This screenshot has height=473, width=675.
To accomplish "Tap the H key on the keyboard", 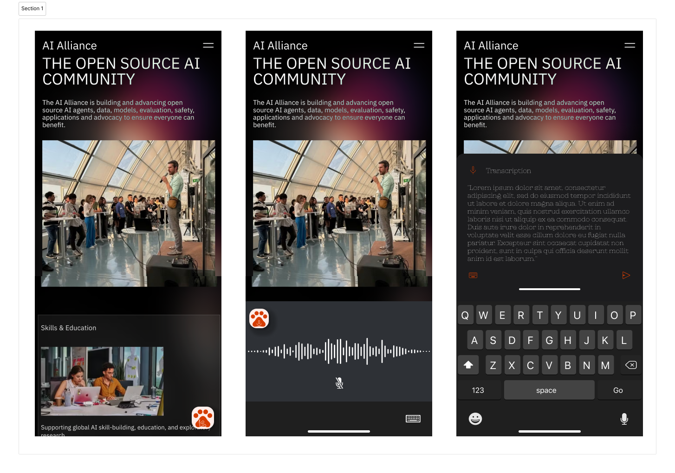I will pos(568,340).
